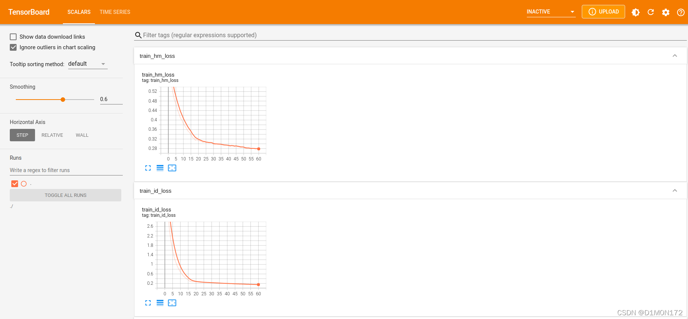Focus the regex filter runs field
The width and height of the screenshot is (688, 319).
pyautogui.click(x=66, y=170)
